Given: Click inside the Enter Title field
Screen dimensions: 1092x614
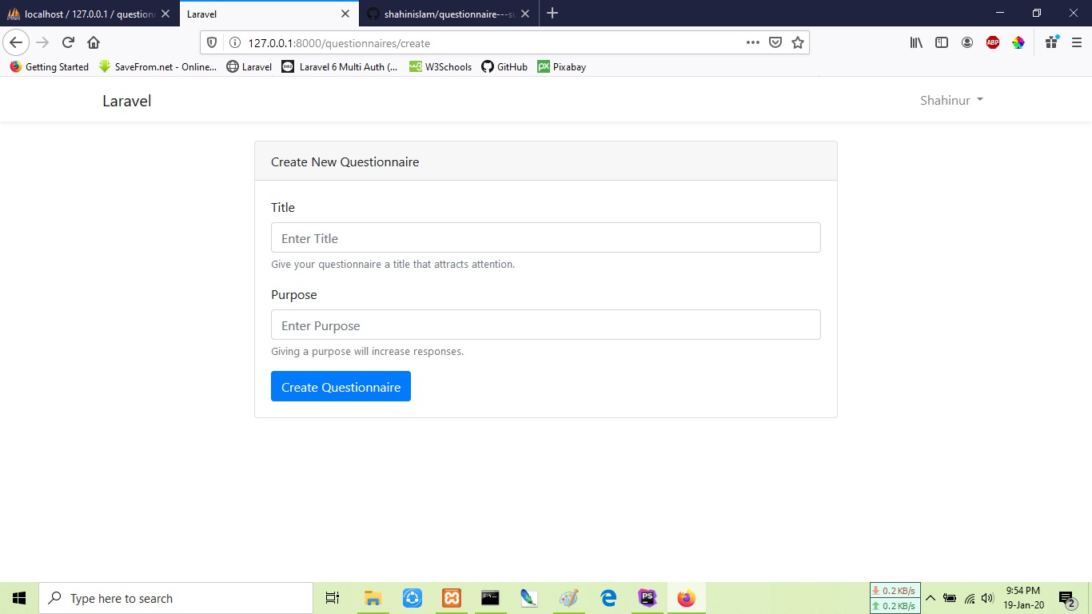Looking at the screenshot, I should pos(546,237).
